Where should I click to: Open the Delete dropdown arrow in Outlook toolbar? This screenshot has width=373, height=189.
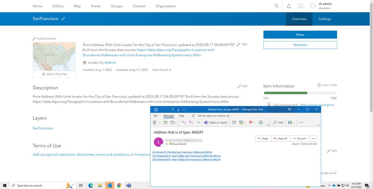click(x=160, y=123)
